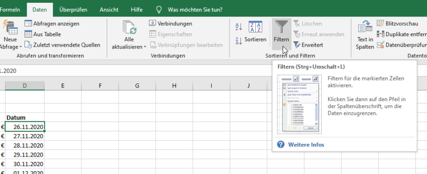427x174 pixels.
Task: Open Zuletzt verwendete Quellen
Action: 63,45
